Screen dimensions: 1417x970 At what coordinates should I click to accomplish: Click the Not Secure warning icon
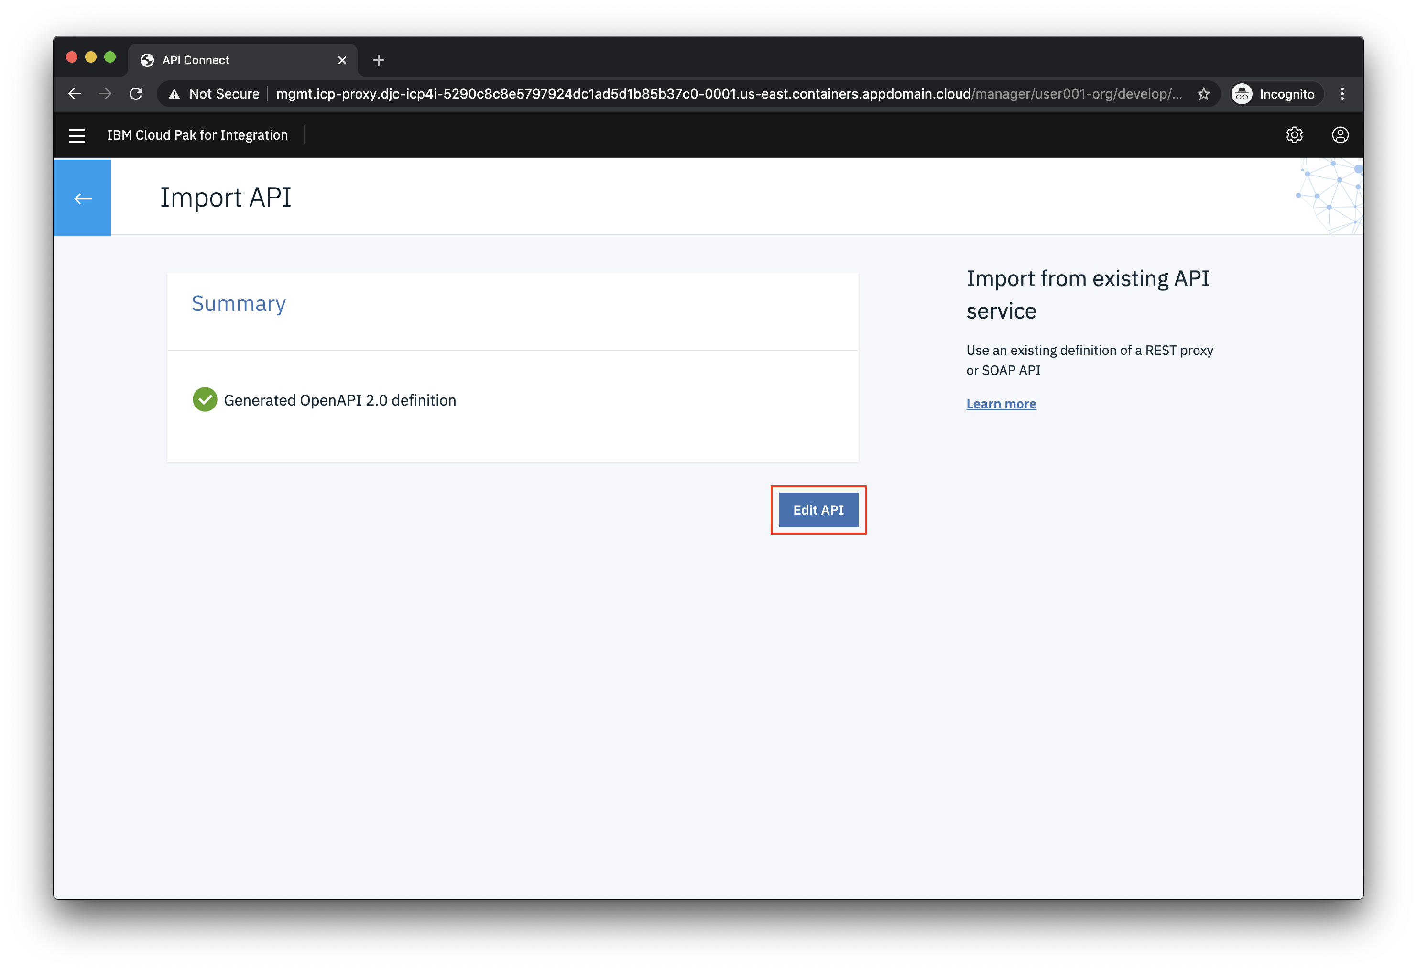[174, 94]
